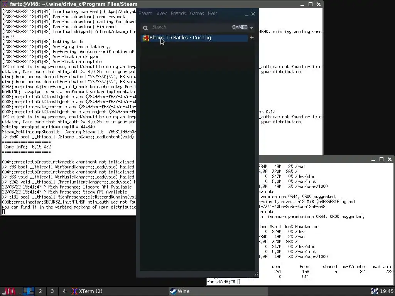The width and height of the screenshot is (395, 296).
Task: Close the Steam mini window
Action: 253,13
